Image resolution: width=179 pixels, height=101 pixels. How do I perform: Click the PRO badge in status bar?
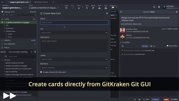[x=166, y=100]
